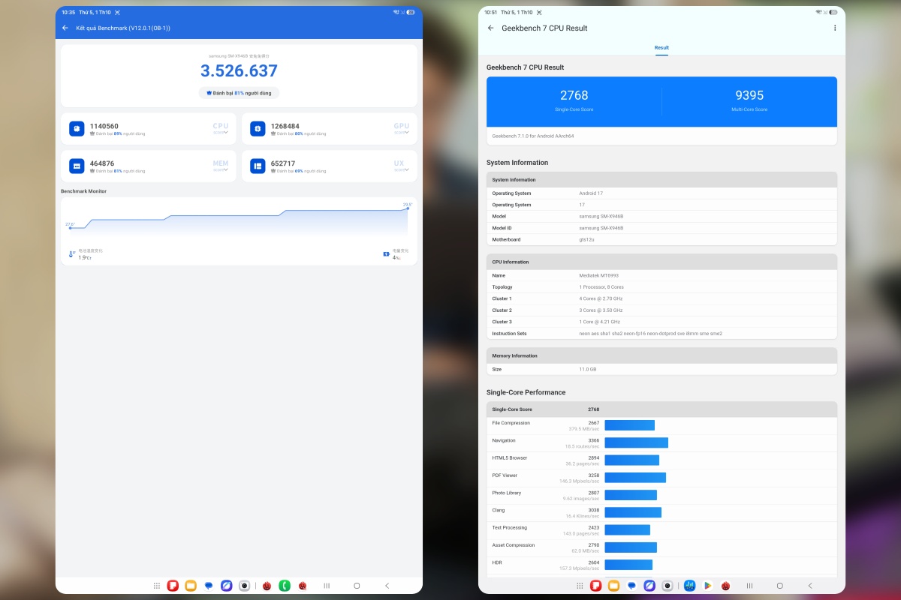The height and width of the screenshot is (600, 901).
Task: Tap the Recents button in AnTuTu window
Action: [x=327, y=586]
